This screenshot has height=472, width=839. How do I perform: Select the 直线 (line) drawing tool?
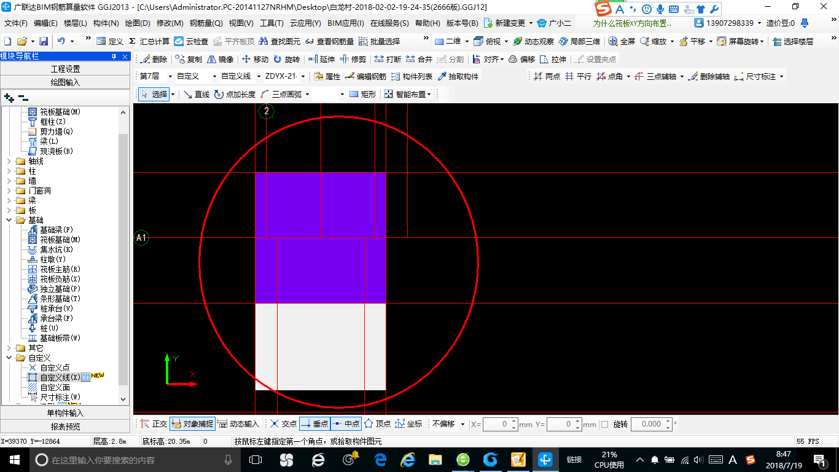pos(197,94)
